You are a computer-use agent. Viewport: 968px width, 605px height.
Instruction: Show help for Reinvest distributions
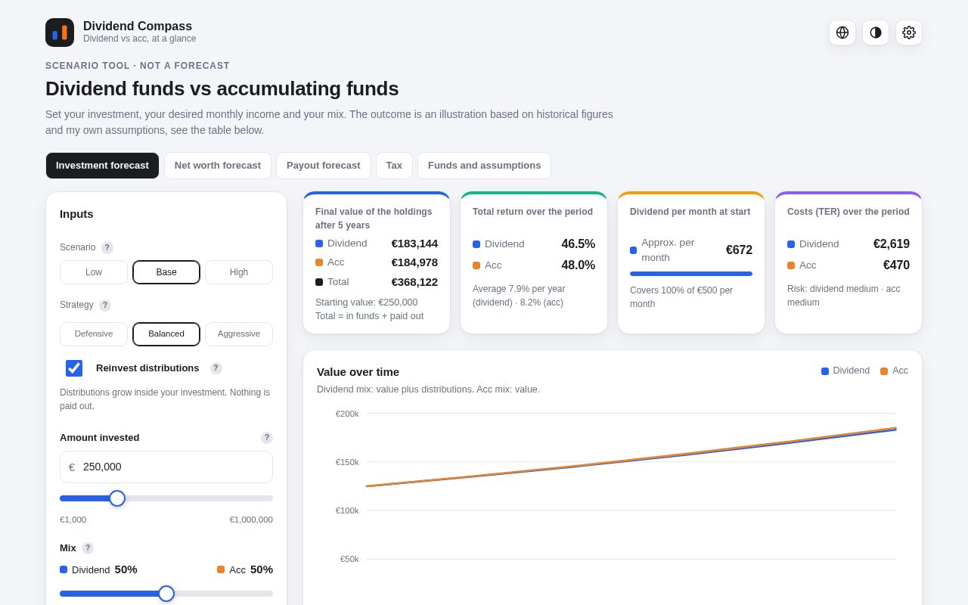pyautogui.click(x=216, y=368)
